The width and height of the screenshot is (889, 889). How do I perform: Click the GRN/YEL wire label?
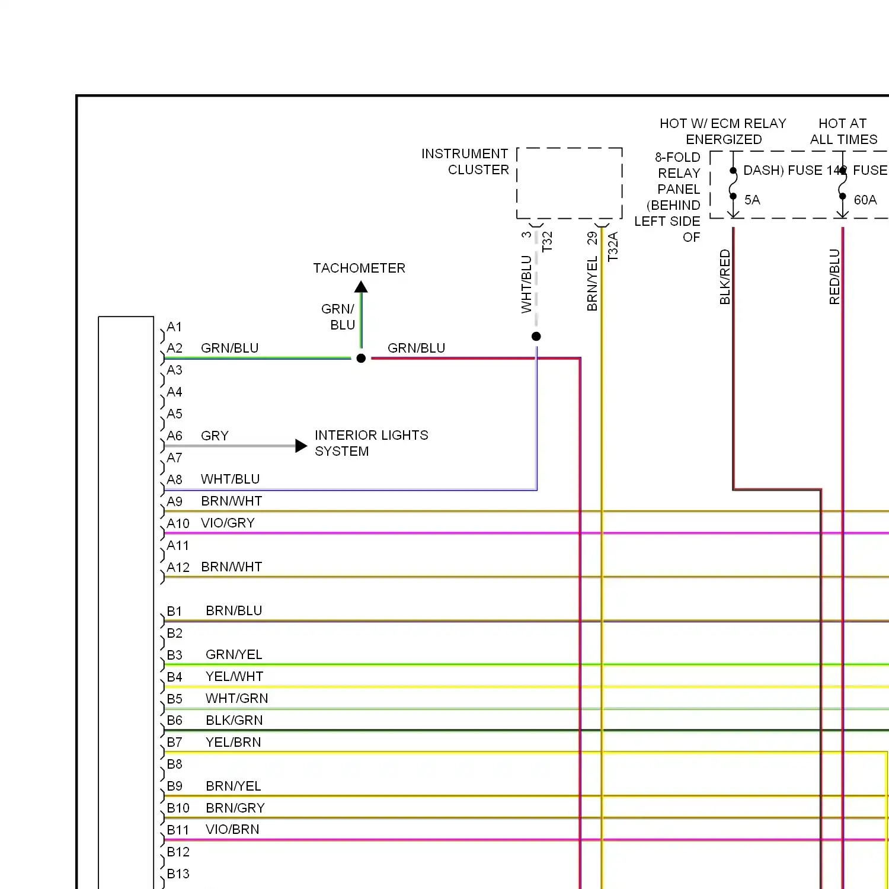pos(234,655)
